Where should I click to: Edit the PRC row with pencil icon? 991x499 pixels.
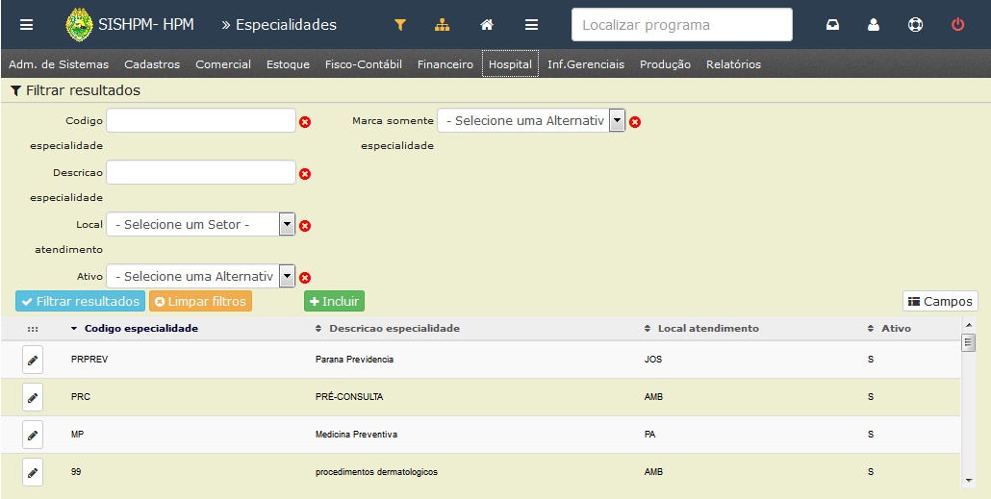point(33,397)
